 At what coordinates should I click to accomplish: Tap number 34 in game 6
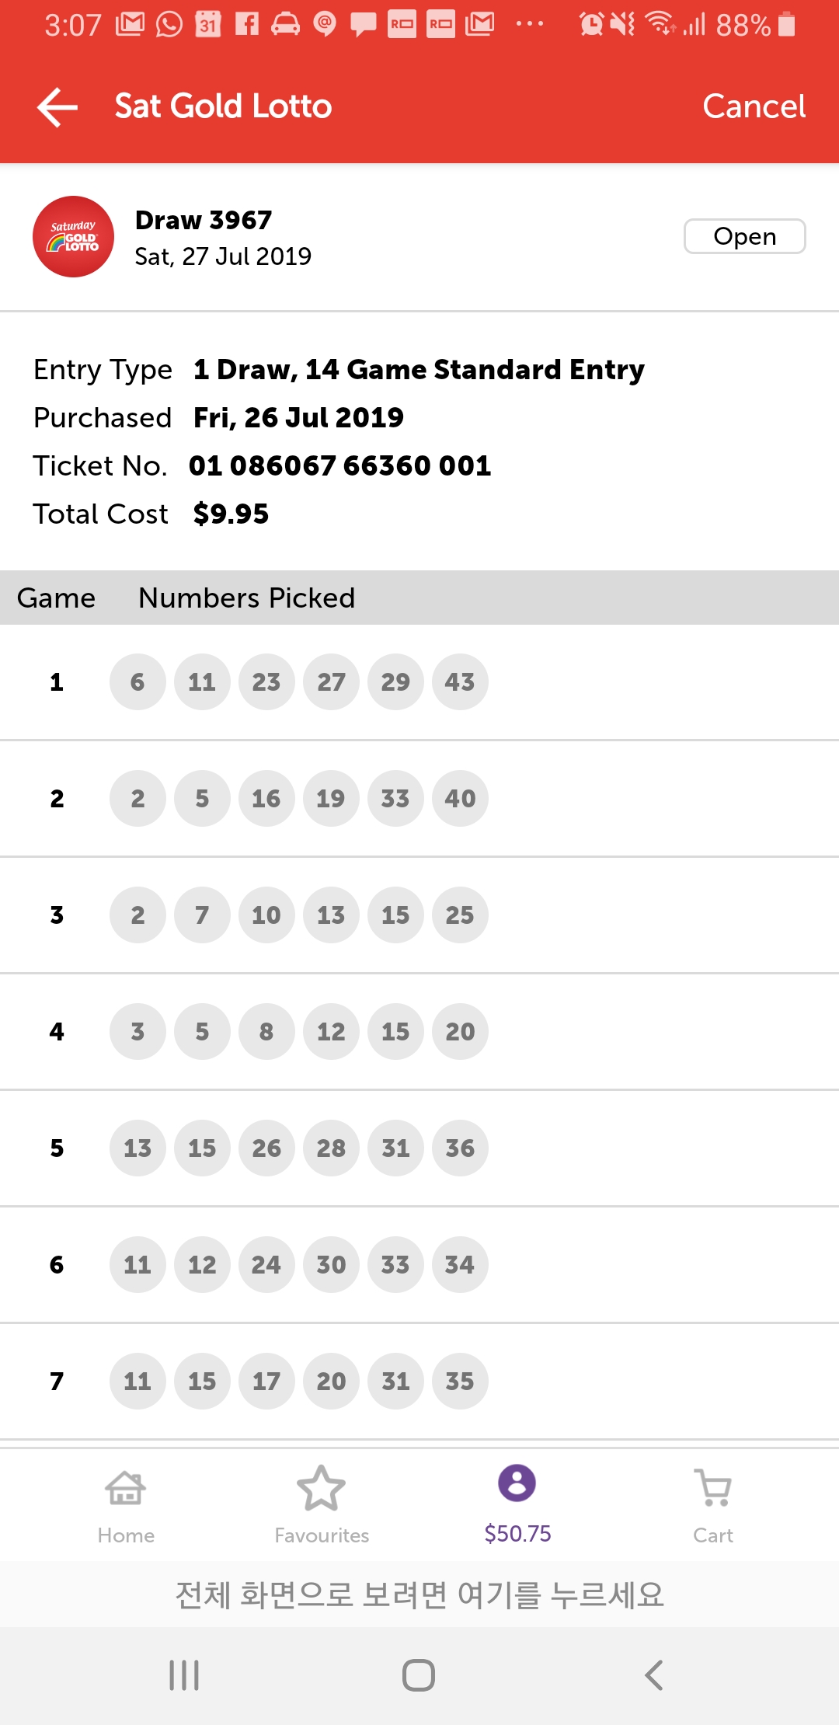(460, 1265)
